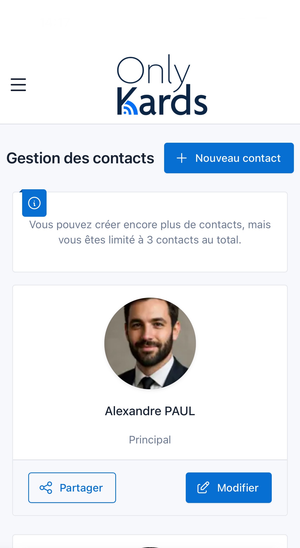Click the plus icon beside Nouveau contact
300x548 pixels.
point(182,158)
